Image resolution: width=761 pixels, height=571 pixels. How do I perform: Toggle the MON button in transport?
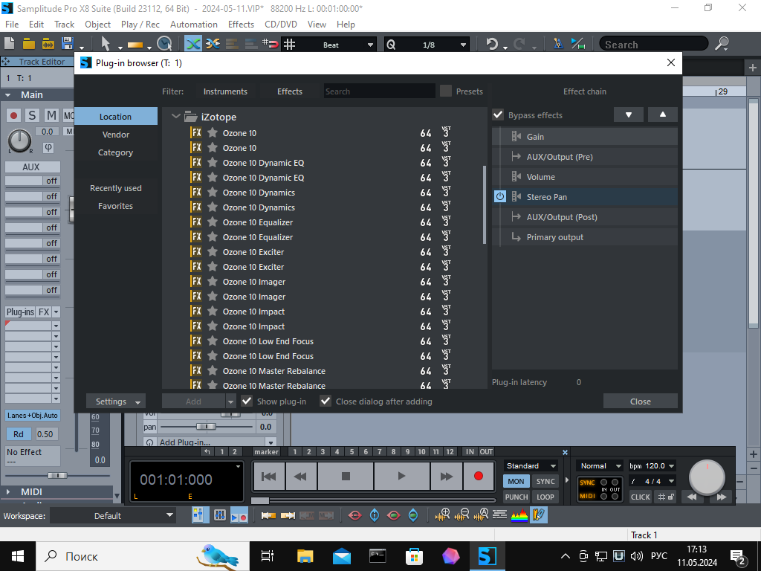coord(516,481)
